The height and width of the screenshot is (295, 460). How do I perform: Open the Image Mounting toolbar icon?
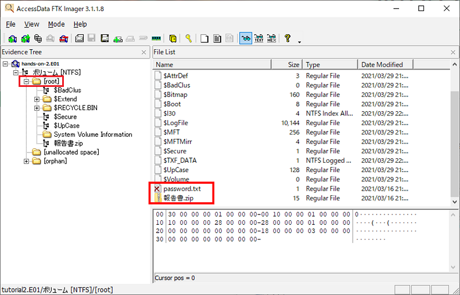(x=38, y=39)
